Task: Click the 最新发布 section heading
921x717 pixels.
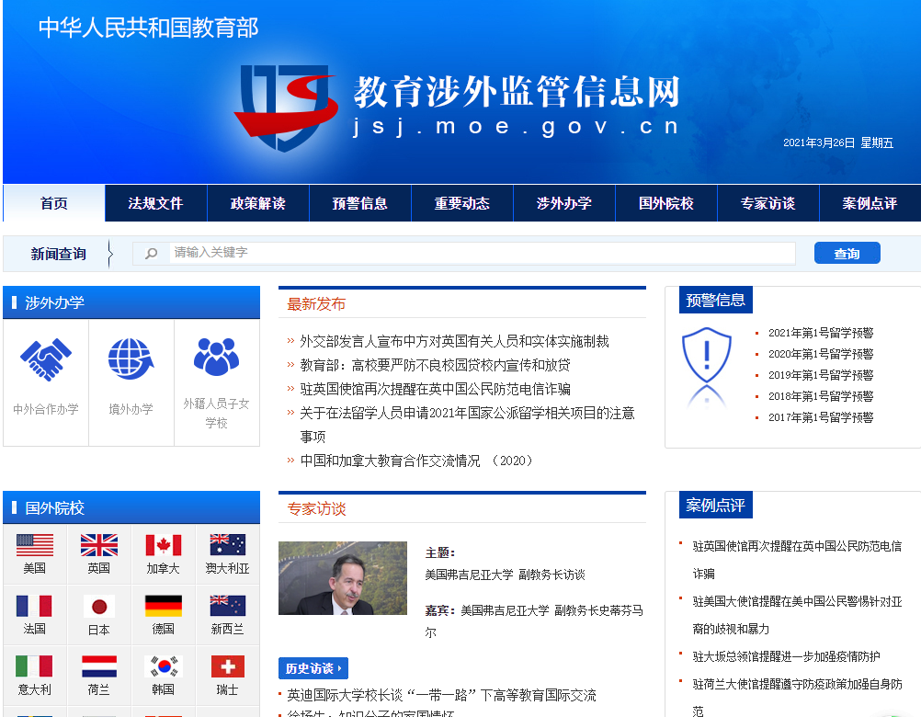Action: click(x=316, y=303)
